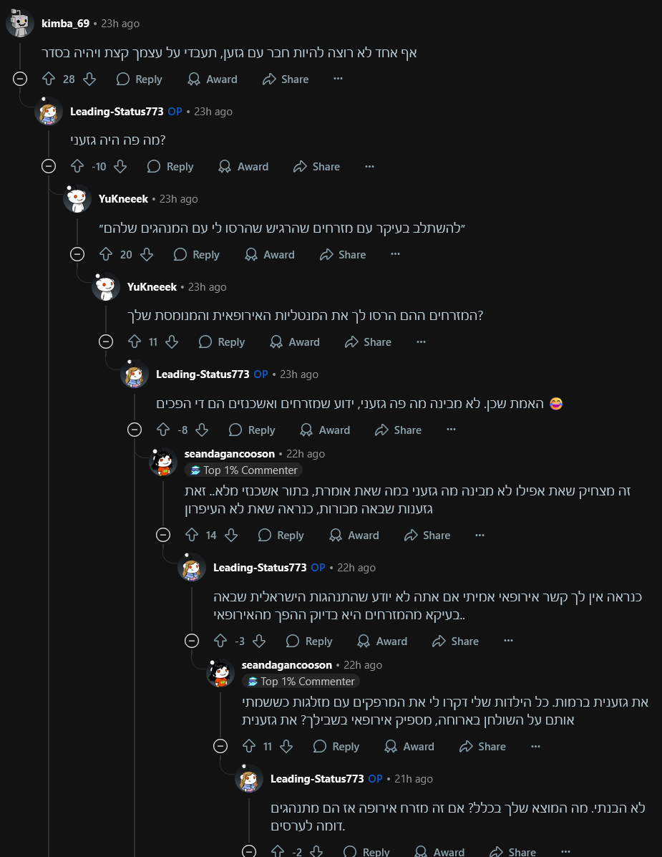Downvote the kimba_69 comment with score 28
Screen dimensions: 662x857
click(x=89, y=79)
